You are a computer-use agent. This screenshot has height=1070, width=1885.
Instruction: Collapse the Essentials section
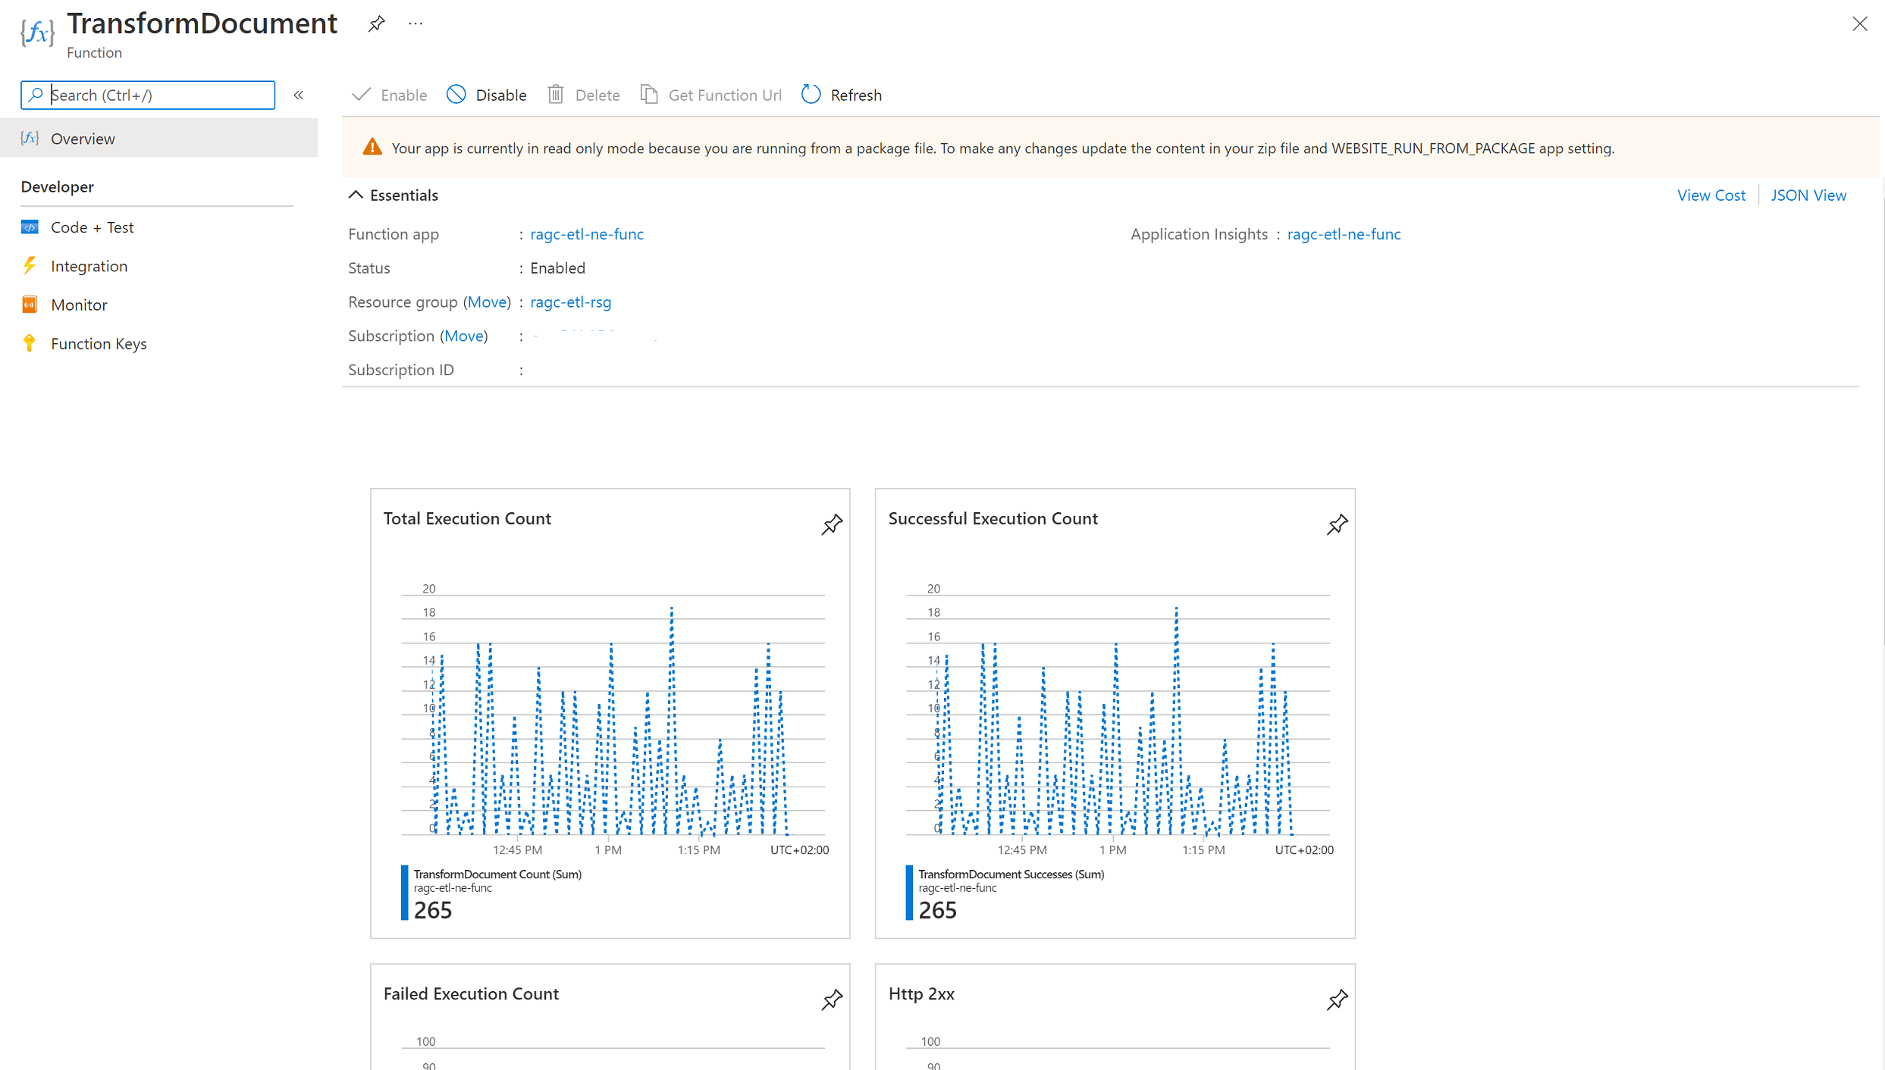pos(356,195)
